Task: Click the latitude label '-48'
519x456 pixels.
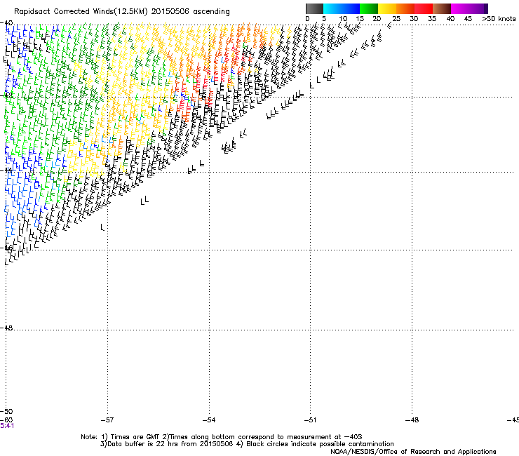Action: (6, 328)
